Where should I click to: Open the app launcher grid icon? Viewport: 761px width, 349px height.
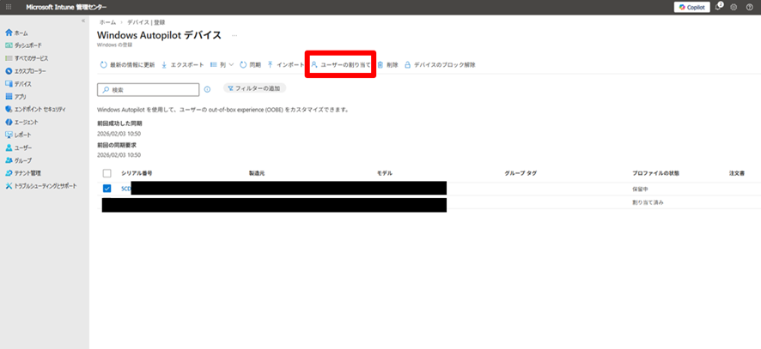click(x=7, y=7)
